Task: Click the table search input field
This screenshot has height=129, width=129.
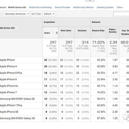Action: pos(121,14)
